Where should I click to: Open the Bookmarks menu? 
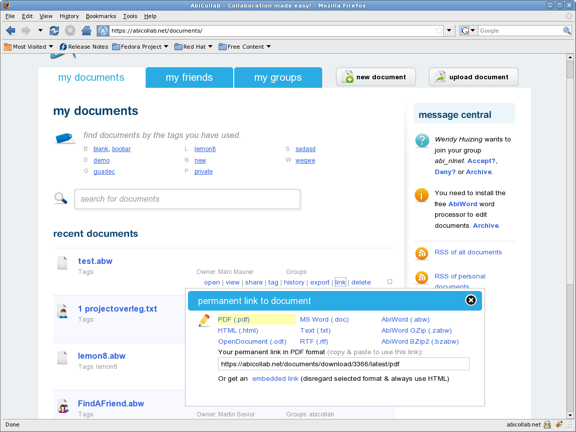pyautogui.click(x=101, y=16)
